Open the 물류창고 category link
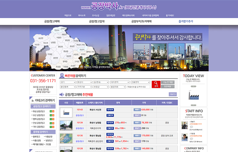Viewport: 238px width, 152px height. click(37, 137)
